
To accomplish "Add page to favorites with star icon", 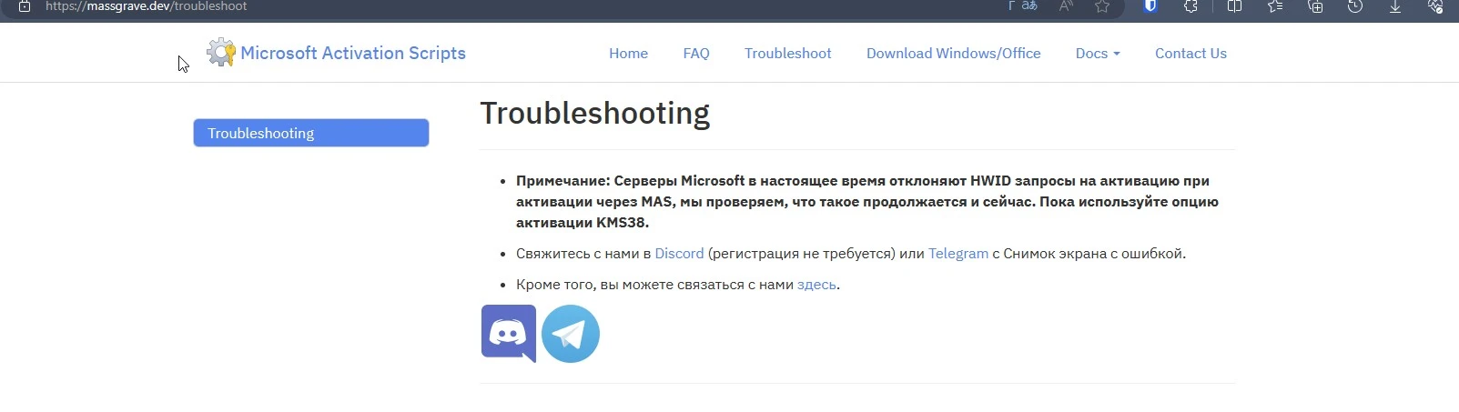I will (1102, 6).
